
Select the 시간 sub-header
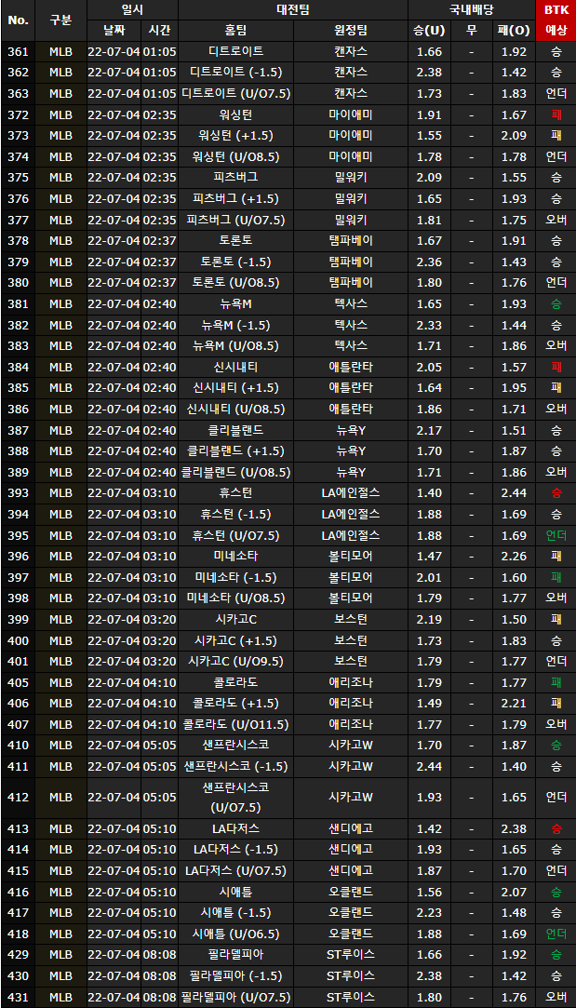(x=159, y=30)
